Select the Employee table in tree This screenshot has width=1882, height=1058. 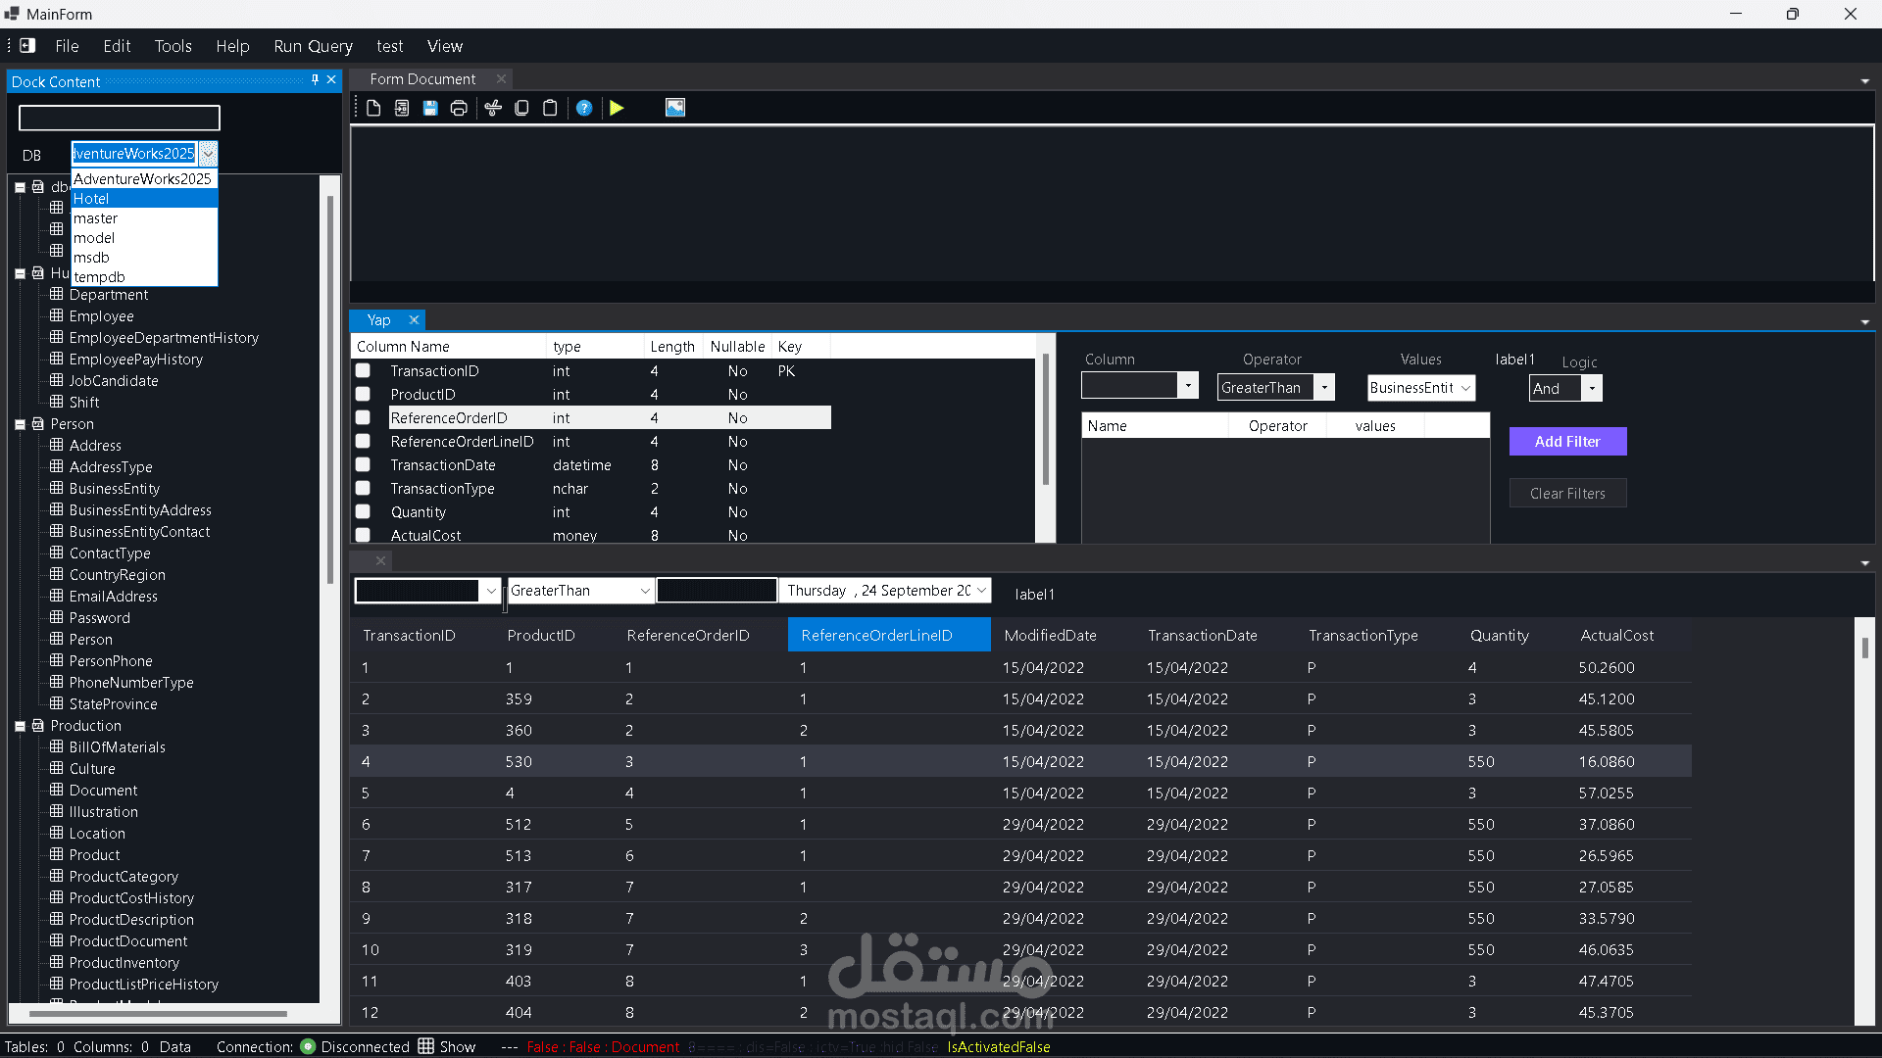tap(101, 316)
